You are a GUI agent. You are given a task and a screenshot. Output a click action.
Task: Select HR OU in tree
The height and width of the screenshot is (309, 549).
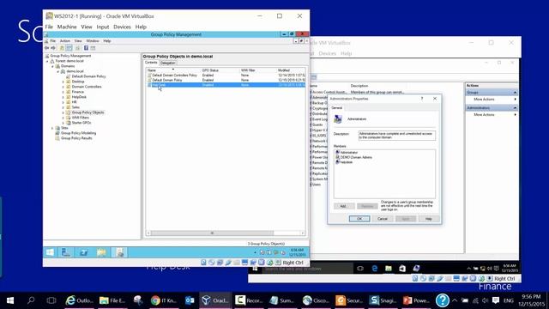pos(75,102)
